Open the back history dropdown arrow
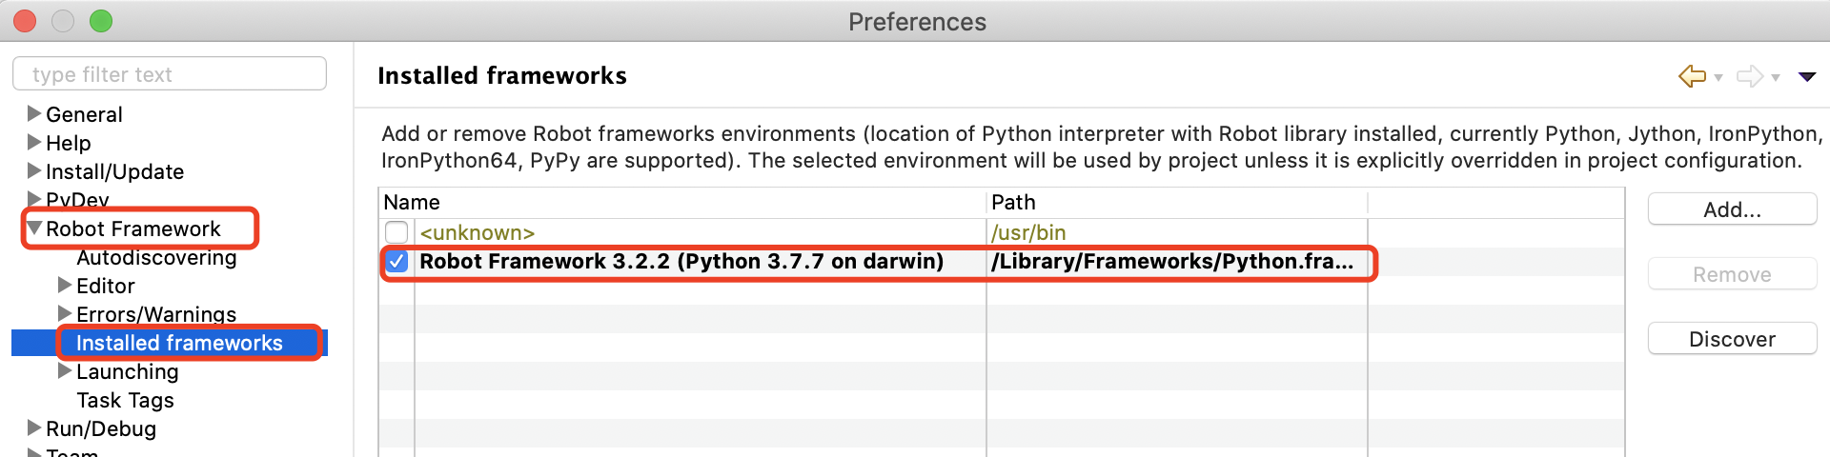The width and height of the screenshot is (1830, 457). point(1718,78)
